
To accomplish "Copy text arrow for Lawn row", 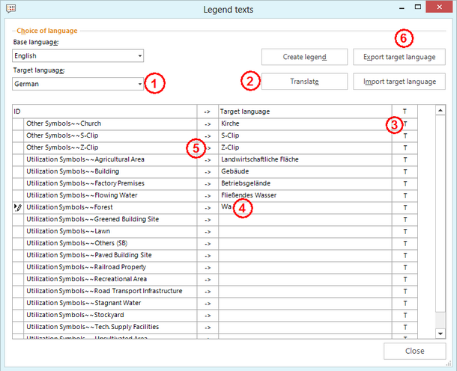I will [208, 232].
